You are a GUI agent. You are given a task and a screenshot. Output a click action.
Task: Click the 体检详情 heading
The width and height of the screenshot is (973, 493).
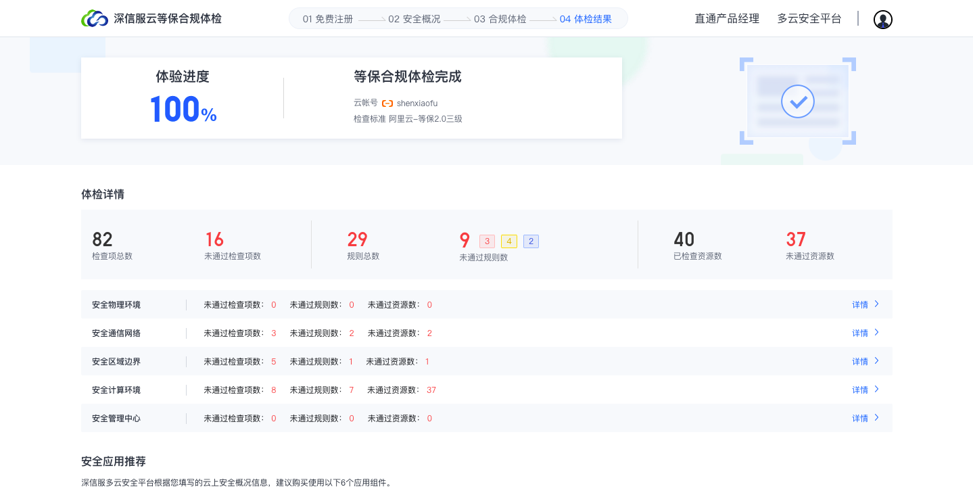point(103,194)
